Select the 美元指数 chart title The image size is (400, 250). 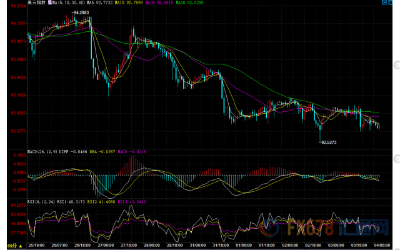tap(37, 2)
